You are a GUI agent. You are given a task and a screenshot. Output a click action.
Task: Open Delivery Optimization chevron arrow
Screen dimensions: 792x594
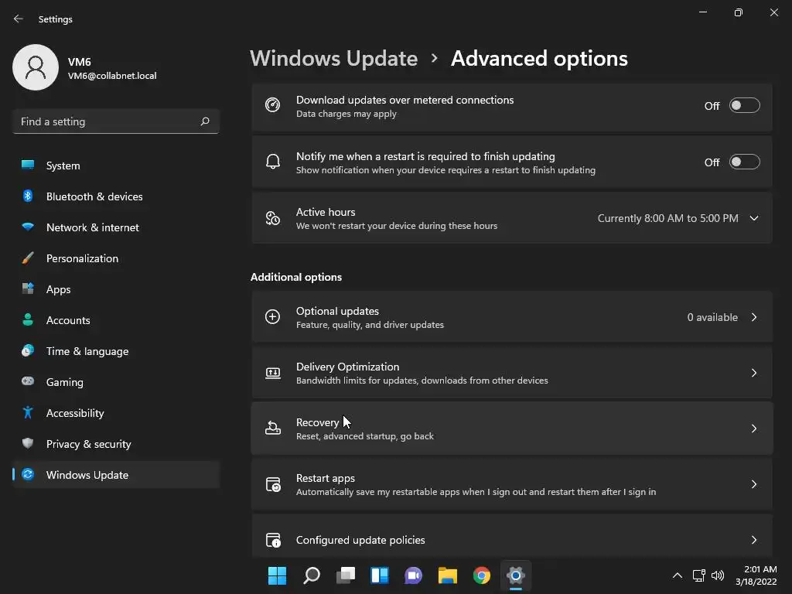click(754, 373)
